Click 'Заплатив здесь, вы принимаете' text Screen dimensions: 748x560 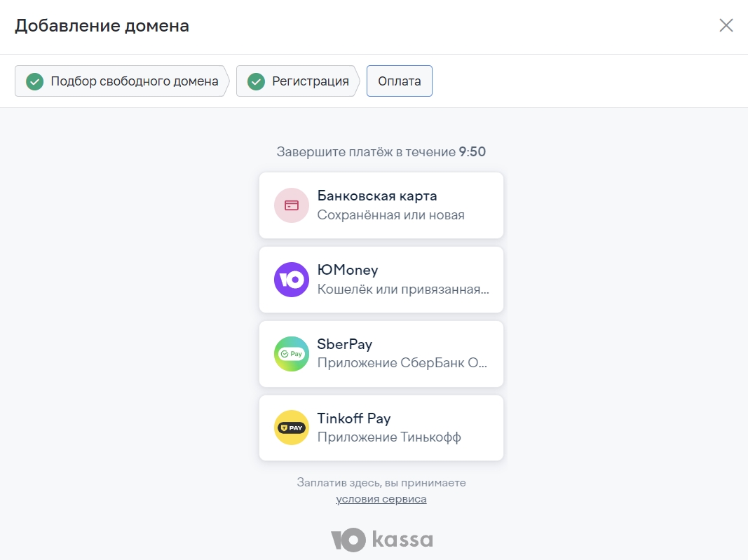381,483
